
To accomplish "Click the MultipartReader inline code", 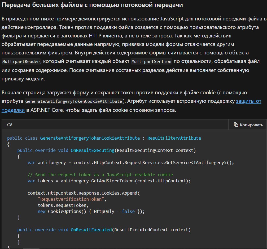I will (x=21, y=62).
